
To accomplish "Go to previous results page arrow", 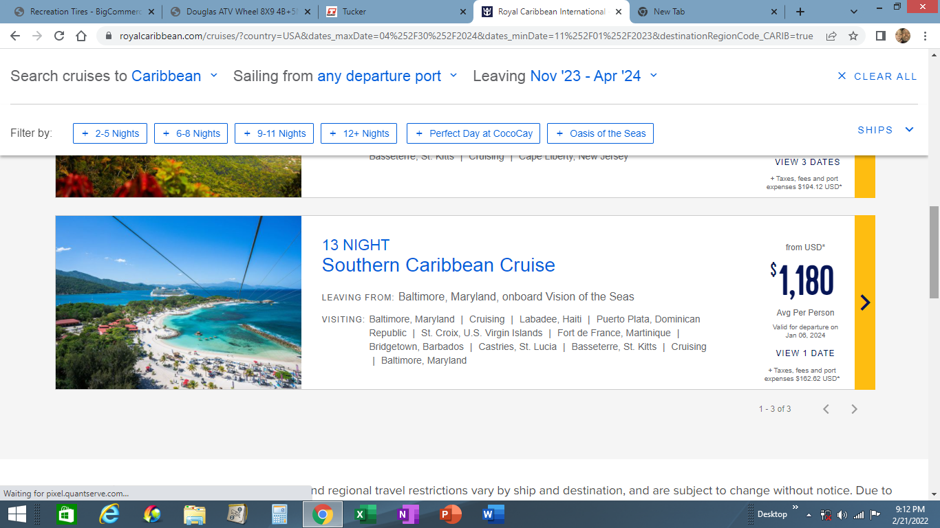I will [826, 409].
